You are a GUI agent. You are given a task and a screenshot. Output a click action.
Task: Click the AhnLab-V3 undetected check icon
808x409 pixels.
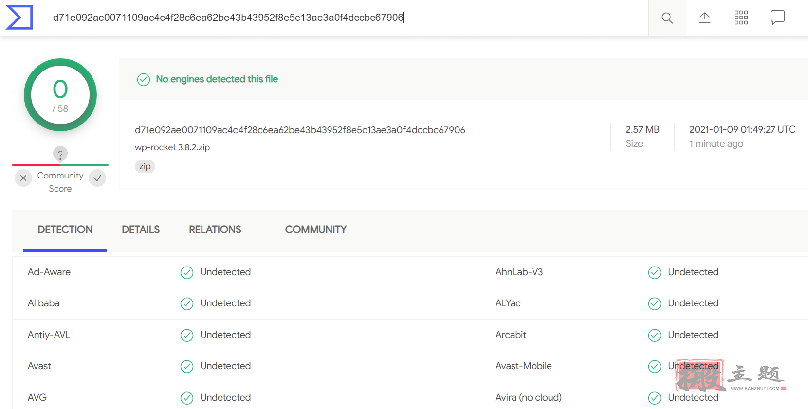point(655,272)
